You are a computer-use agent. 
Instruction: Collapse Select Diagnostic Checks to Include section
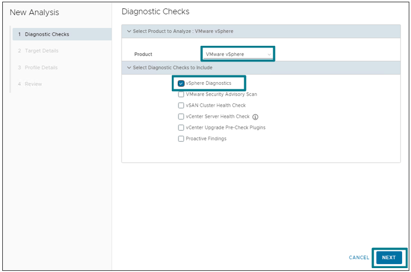(129, 68)
